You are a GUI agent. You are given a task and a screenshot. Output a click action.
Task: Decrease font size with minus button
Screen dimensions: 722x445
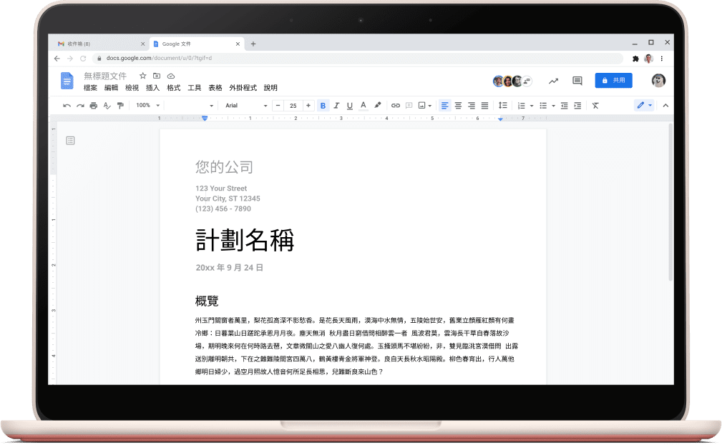pyautogui.click(x=278, y=106)
